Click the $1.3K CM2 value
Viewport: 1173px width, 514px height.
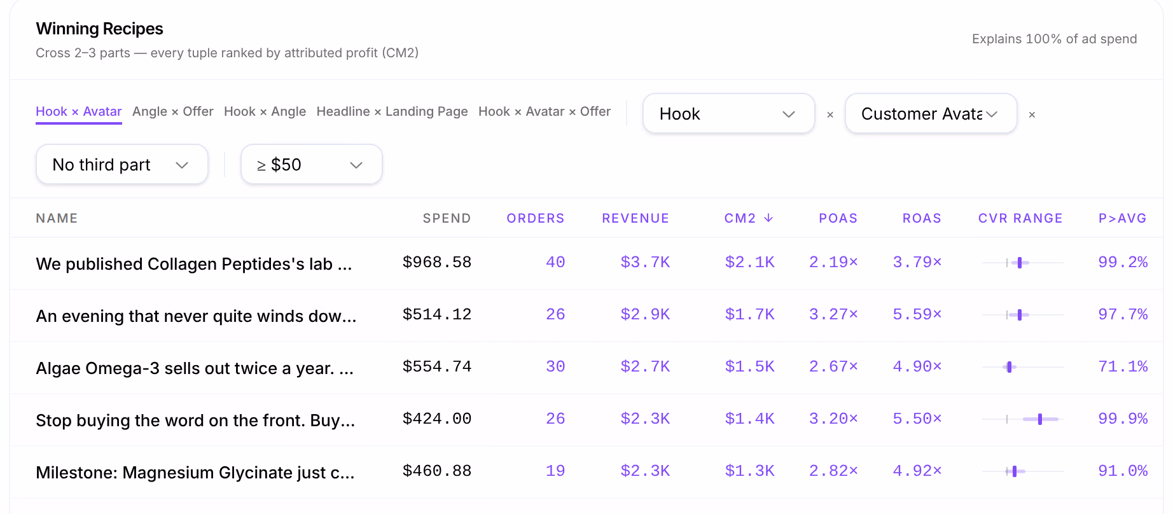point(750,471)
